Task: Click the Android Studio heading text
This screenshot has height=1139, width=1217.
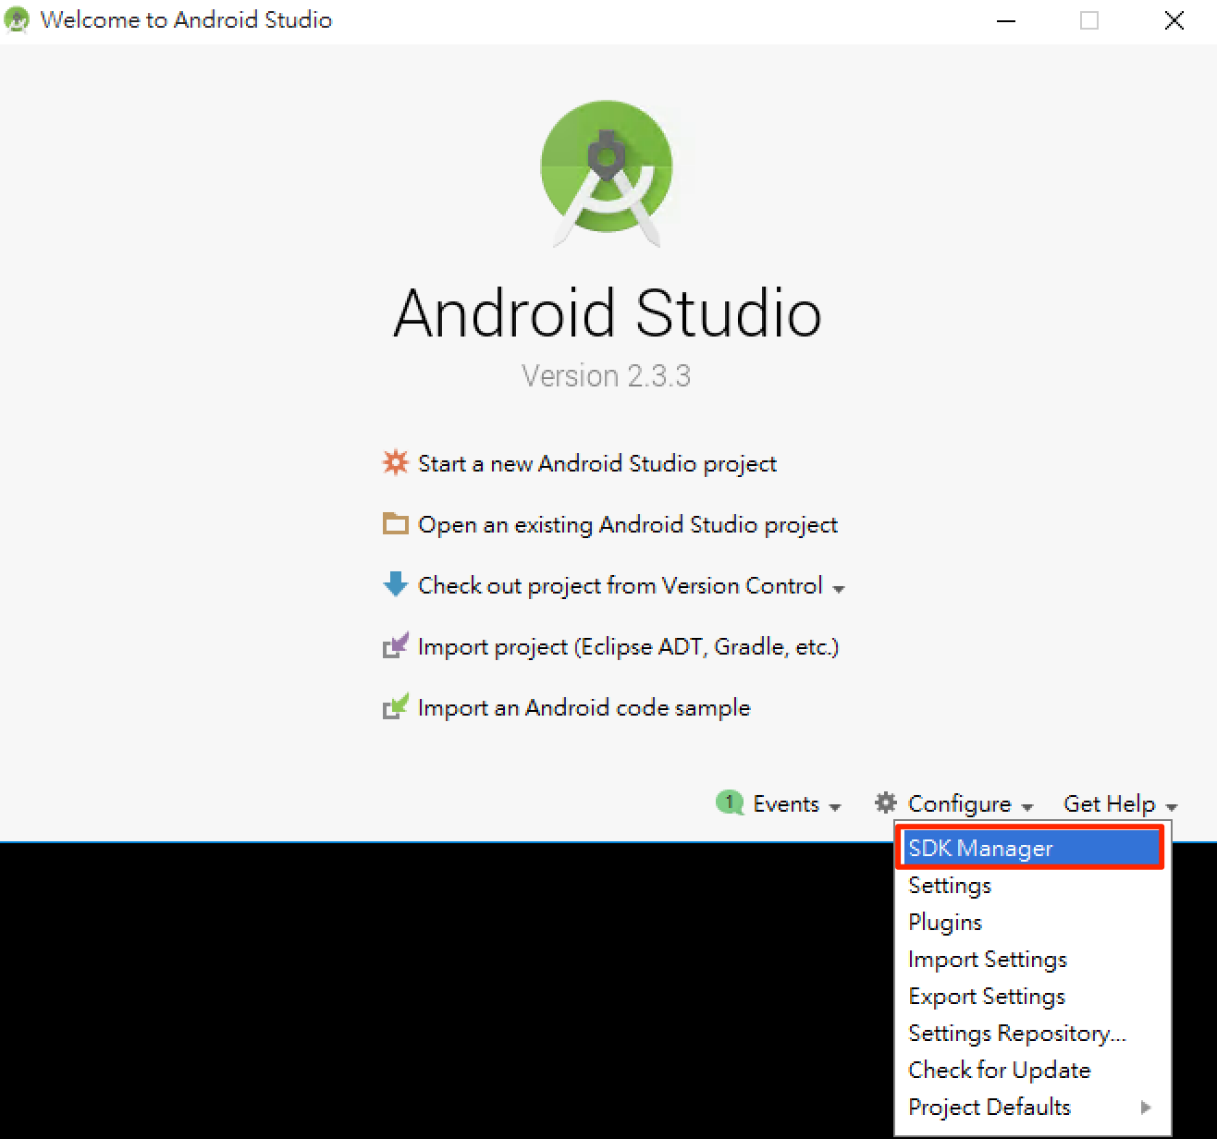Action: click(x=608, y=312)
